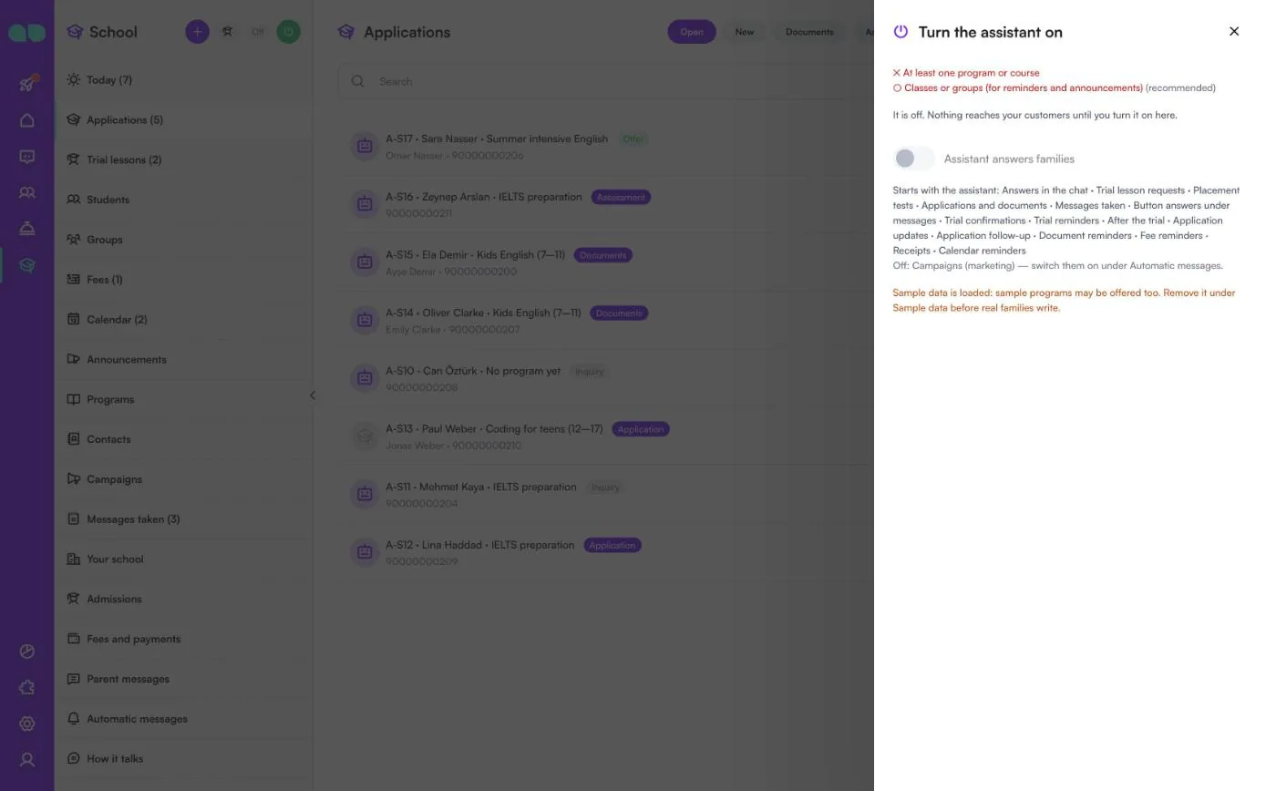
Task: Click the purple plus button beside School
Action: pos(197,32)
